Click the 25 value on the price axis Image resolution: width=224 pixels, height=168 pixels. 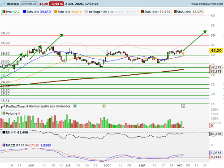pyautogui.click(x=213, y=84)
